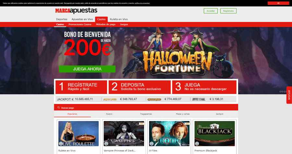Screen dimensions: 292x154
Task: Click info icon on Premium Blackjack card
Action: 197,123
